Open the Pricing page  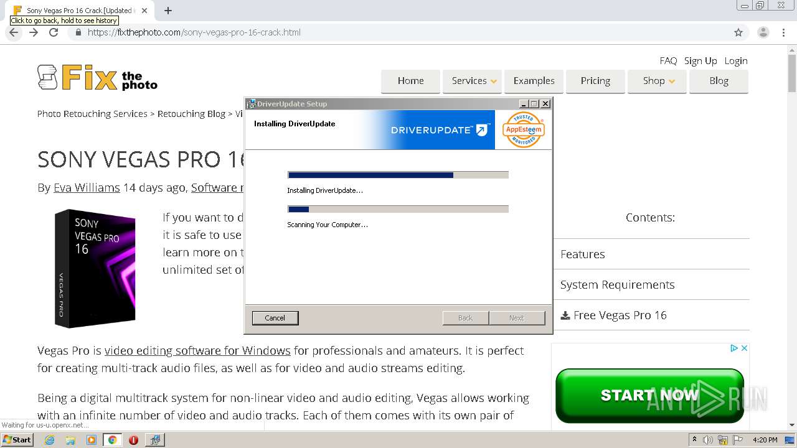coord(595,81)
